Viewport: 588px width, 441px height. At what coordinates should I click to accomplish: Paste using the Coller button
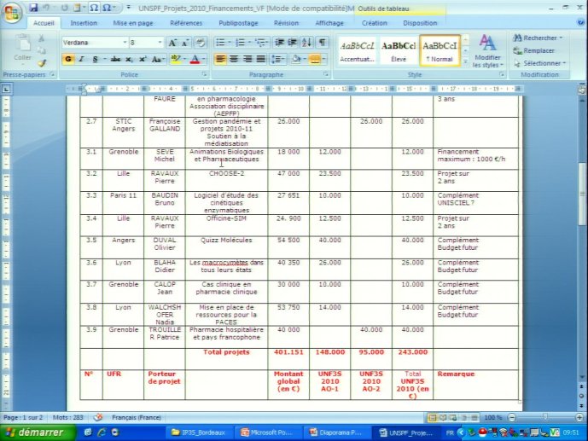[x=22, y=48]
